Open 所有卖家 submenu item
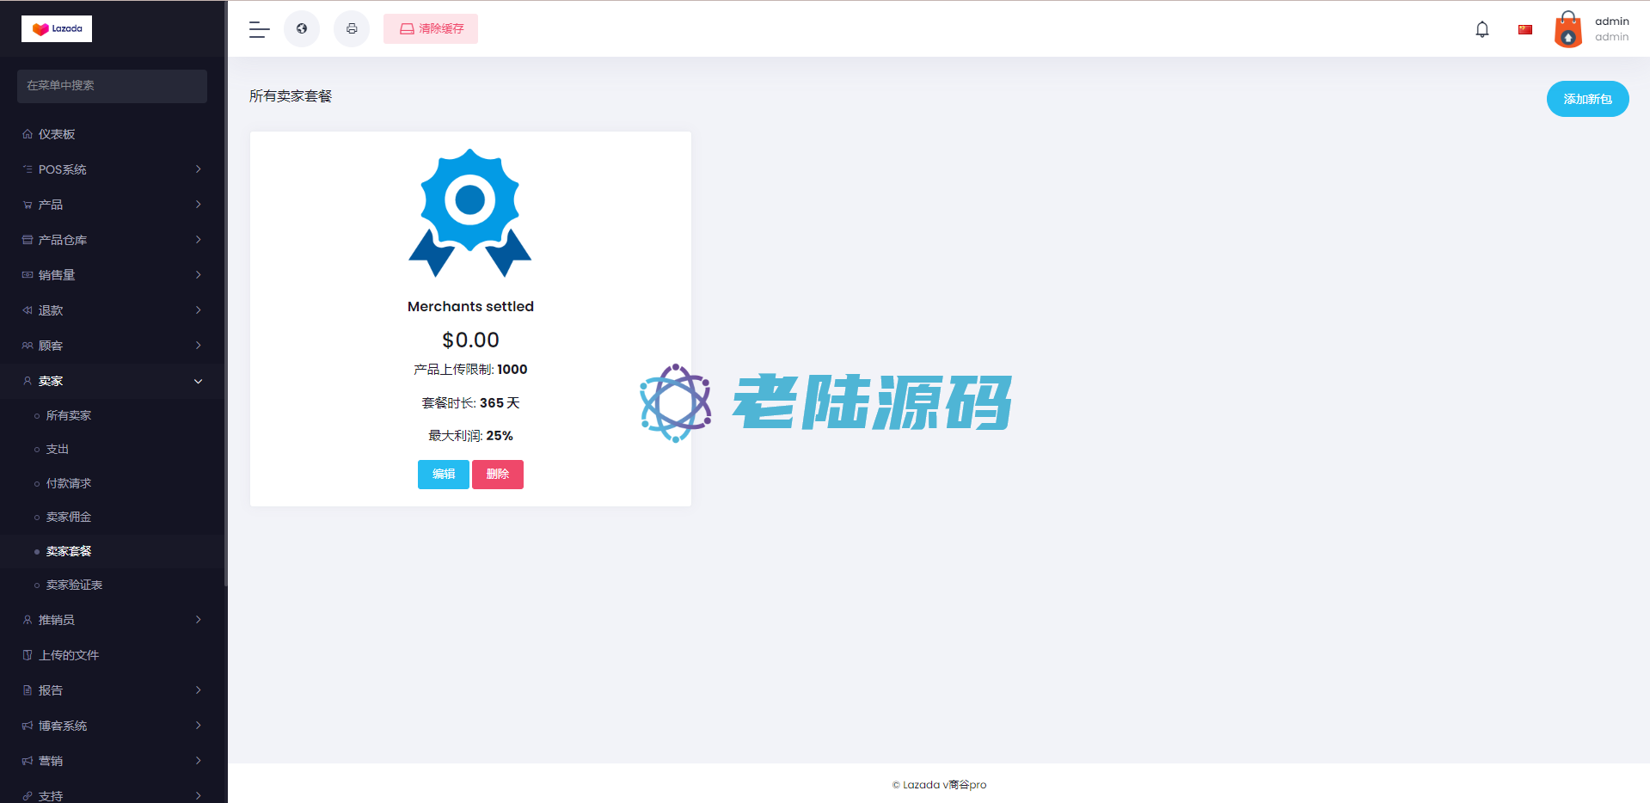Screen dimensions: 1650x803 coord(69,415)
